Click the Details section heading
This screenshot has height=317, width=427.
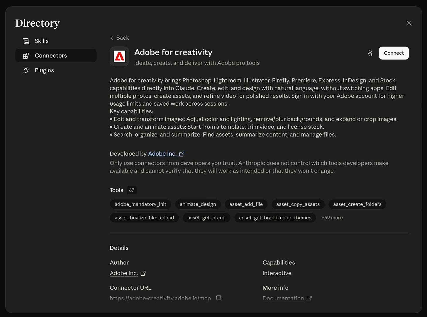click(x=119, y=248)
